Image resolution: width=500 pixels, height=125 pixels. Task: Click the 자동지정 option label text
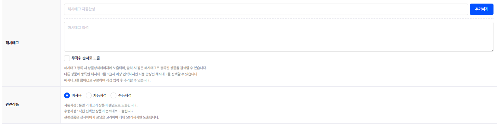pos(100,95)
